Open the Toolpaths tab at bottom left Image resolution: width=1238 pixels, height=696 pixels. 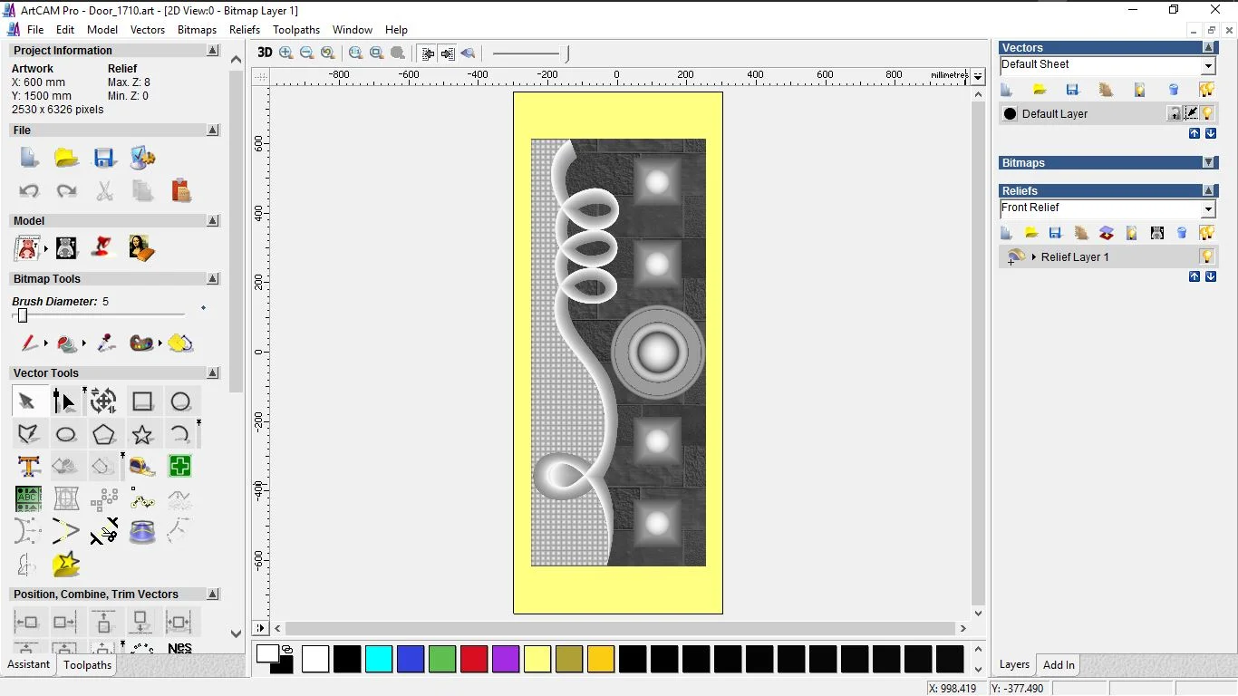click(x=87, y=665)
